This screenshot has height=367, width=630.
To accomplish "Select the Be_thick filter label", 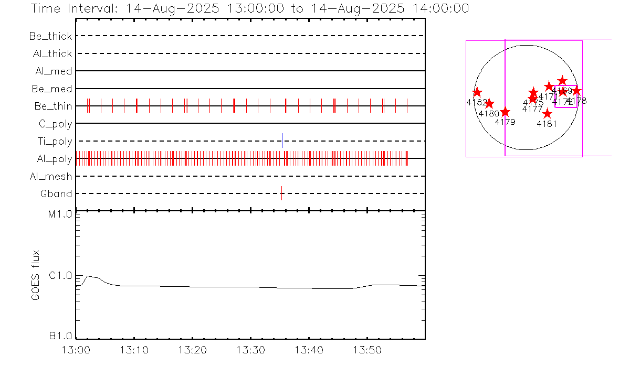I will pyautogui.click(x=51, y=36).
